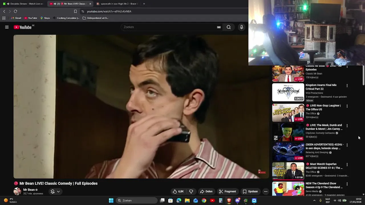Share the video with the Delen button

[x=206, y=191]
